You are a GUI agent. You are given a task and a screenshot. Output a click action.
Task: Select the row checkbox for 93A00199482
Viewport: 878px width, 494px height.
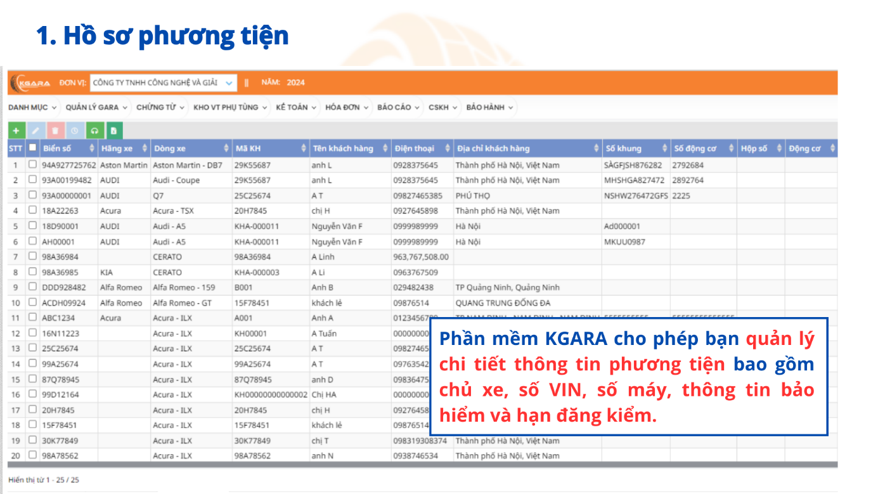click(x=32, y=180)
